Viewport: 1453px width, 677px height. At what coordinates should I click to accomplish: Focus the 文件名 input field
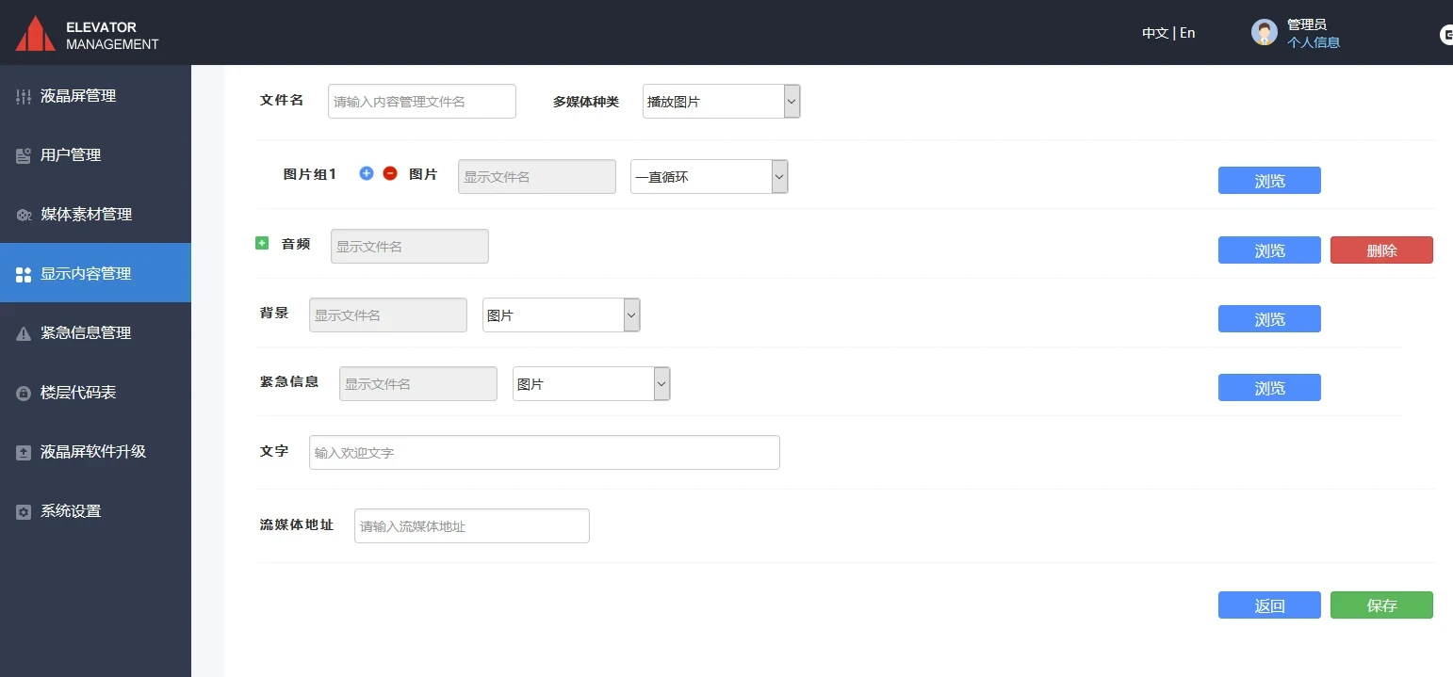click(x=422, y=101)
